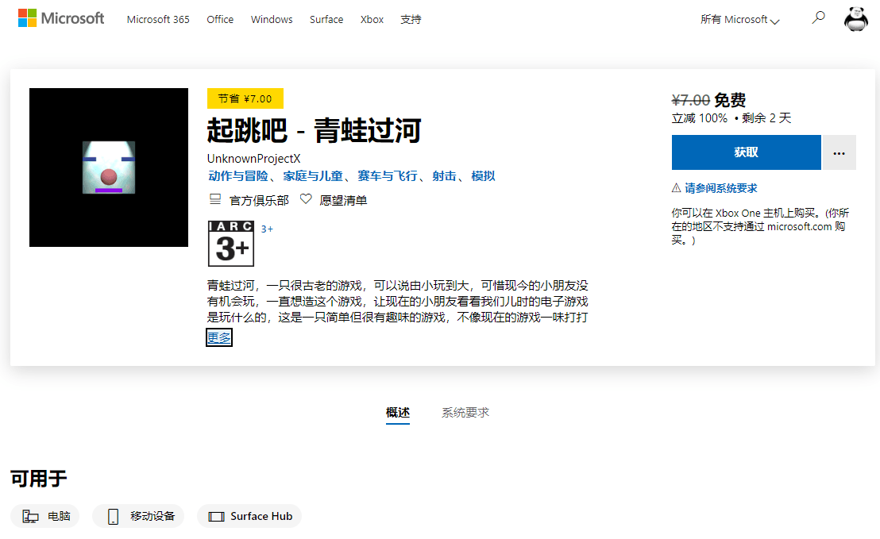Open the 动作与冒险 category link

pos(238,176)
